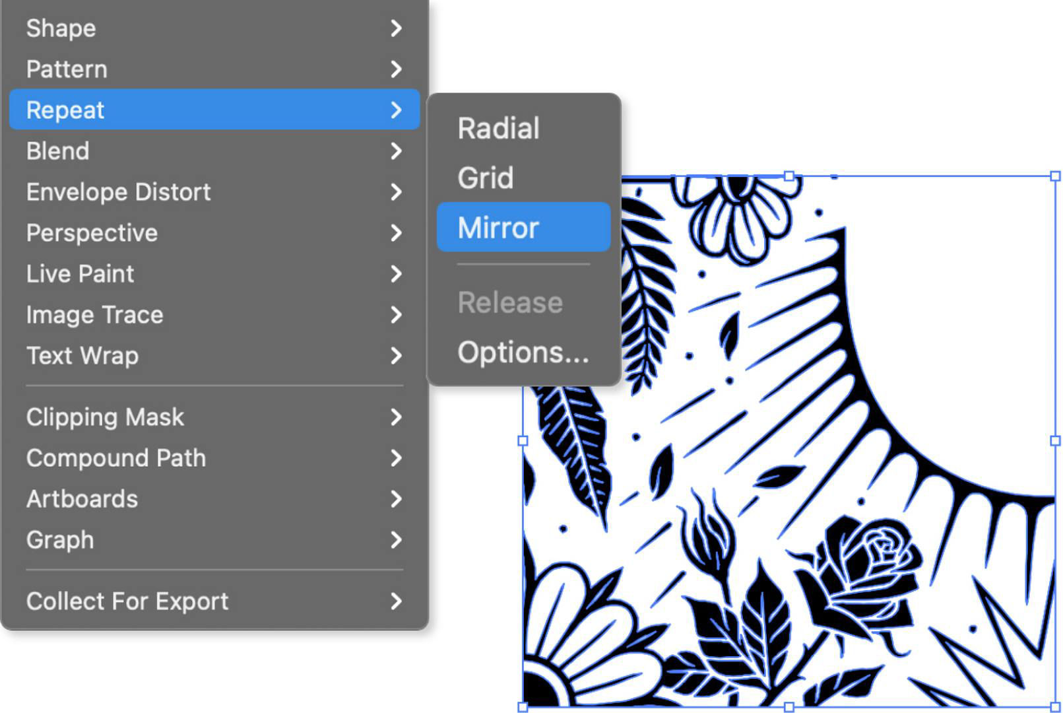Choose Live Paint from the menu
This screenshot has width=1063, height=713.
coord(80,274)
